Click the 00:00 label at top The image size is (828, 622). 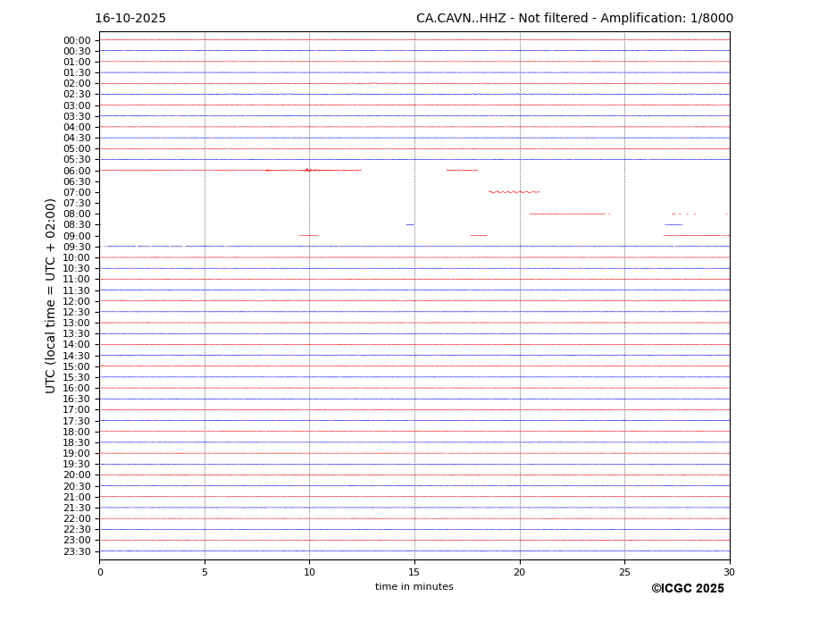pos(77,40)
